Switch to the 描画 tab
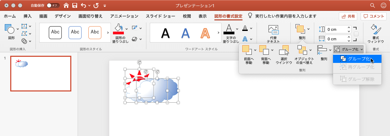The width and height of the screenshot is (390, 136). 43,16
